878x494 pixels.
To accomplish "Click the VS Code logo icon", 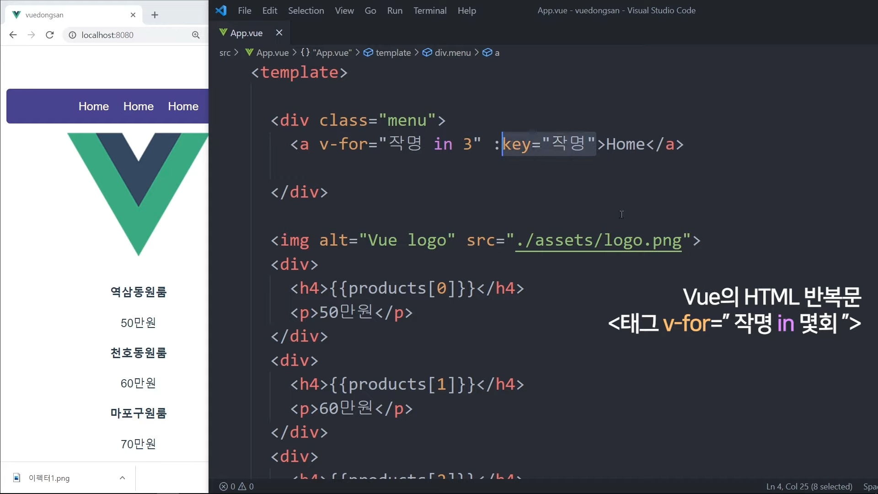I will pos(221,11).
